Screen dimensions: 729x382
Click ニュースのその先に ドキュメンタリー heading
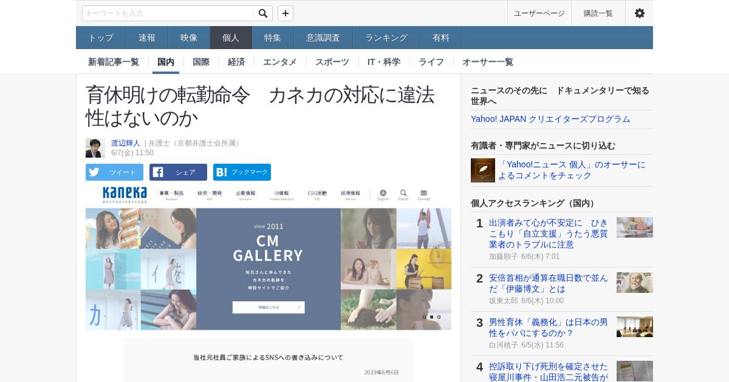560,96
